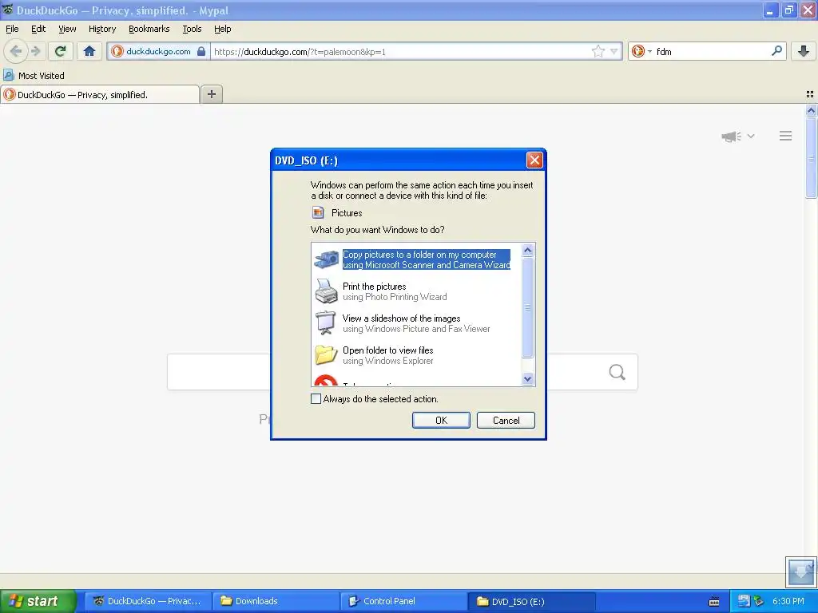Click the action list scrollbar thumb

pyautogui.click(x=527, y=307)
